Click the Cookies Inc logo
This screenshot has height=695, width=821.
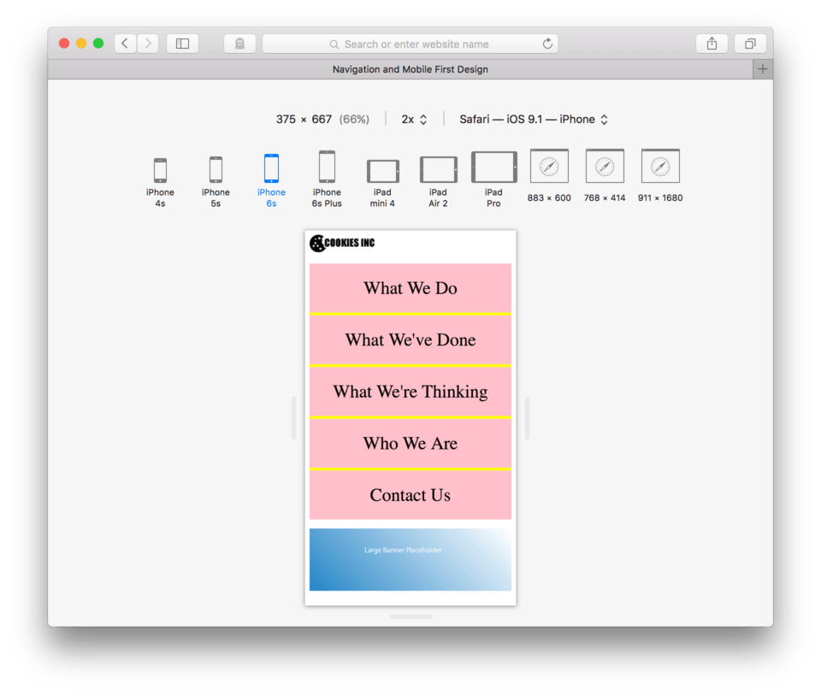coord(342,243)
